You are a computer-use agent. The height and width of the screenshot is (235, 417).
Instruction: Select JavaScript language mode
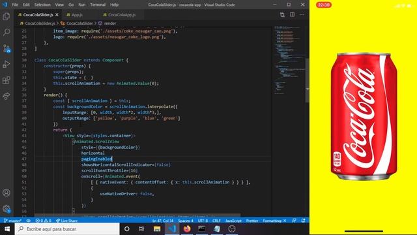pos(233,221)
